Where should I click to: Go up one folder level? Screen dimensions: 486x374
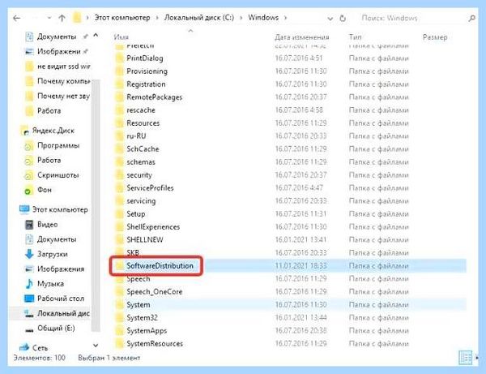point(62,18)
